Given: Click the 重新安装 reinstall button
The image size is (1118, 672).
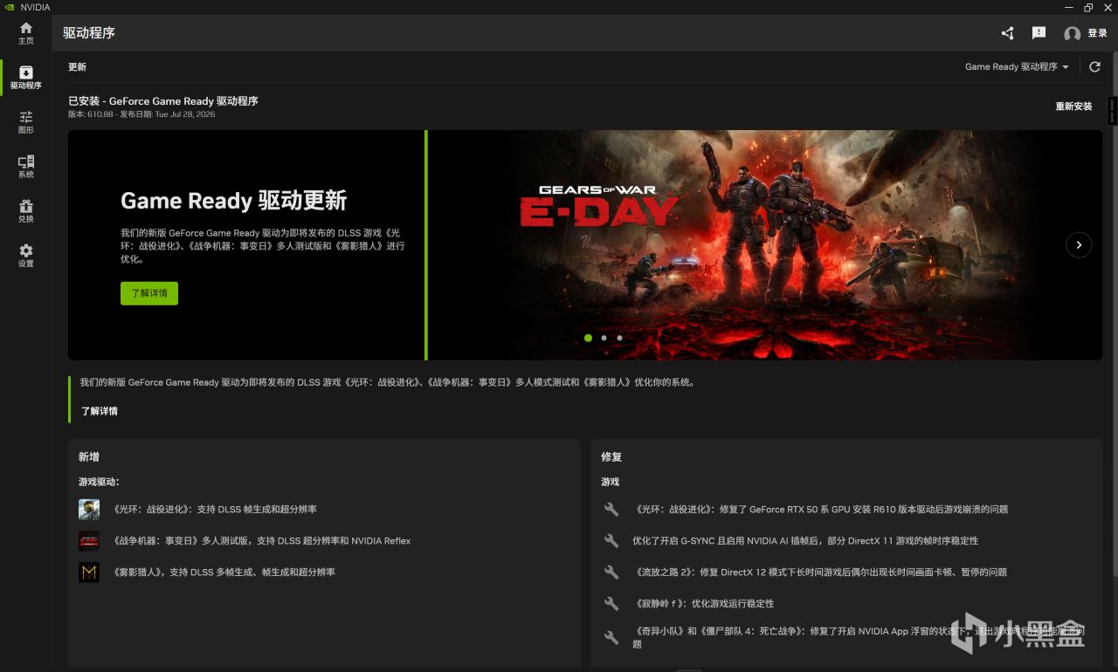Looking at the screenshot, I should pos(1073,106).
